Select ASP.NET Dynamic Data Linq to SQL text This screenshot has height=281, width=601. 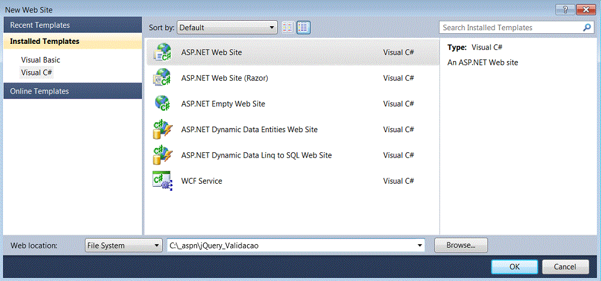[x=257, y=155]
